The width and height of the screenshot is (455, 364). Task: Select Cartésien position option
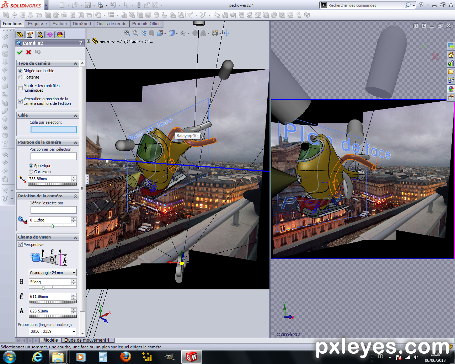pos(31,172)
